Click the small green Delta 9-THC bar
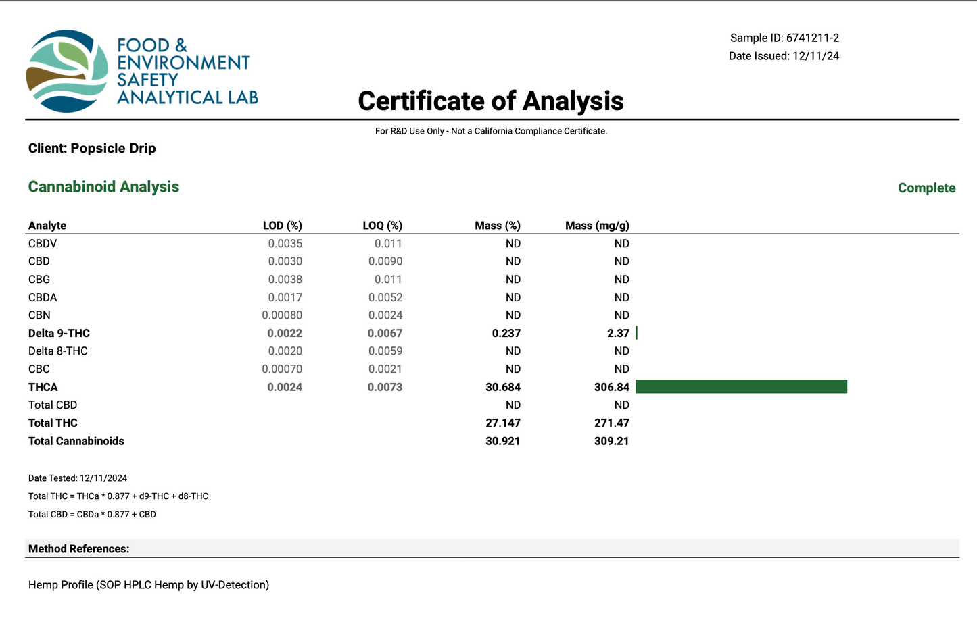 [636, 333]
